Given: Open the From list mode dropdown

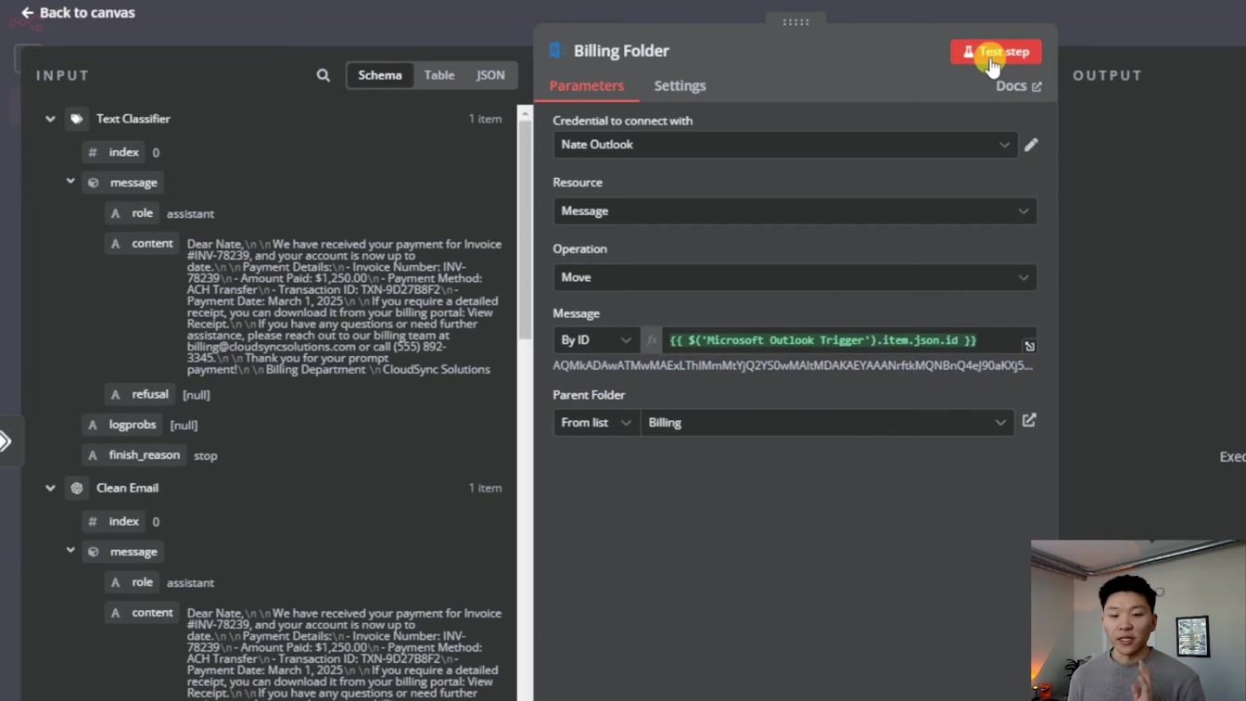Looking at the screenshot, I should (596, 423).
